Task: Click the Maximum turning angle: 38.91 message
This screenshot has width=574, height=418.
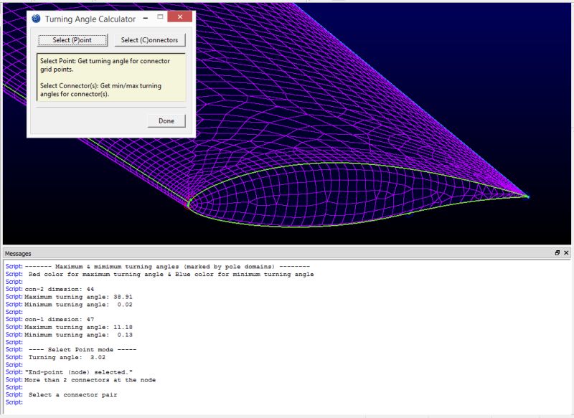Action: click(79, 296)
